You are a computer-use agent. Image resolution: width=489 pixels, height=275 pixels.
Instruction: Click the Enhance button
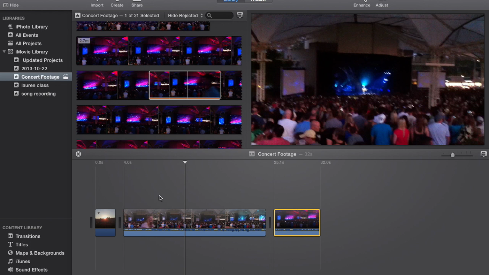[x=362, y=5]
